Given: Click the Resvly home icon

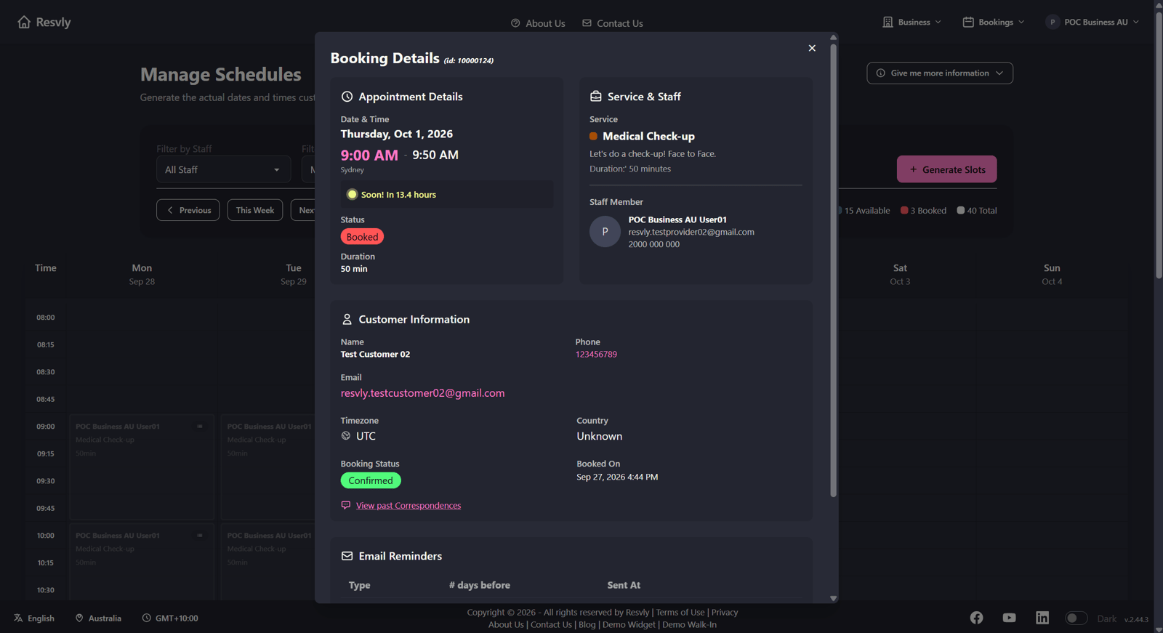Looking at the screenshot, I should (24, 22).
